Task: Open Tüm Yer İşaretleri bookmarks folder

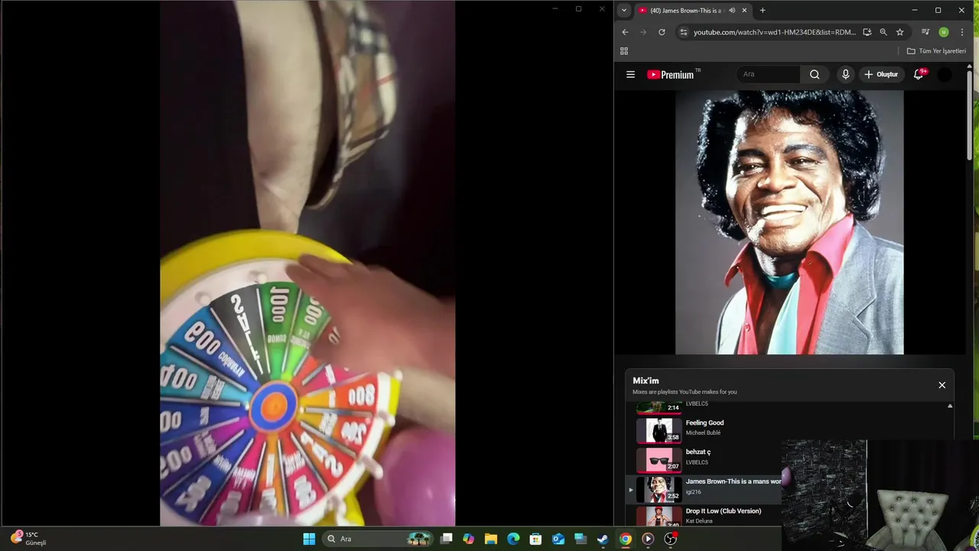Action: pyautogui.click(x=936, y=51)
